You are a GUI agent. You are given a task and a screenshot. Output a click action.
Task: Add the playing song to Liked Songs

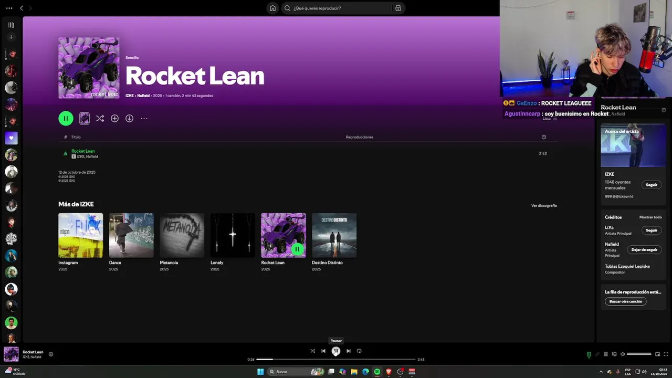click(x=51, y=354)
